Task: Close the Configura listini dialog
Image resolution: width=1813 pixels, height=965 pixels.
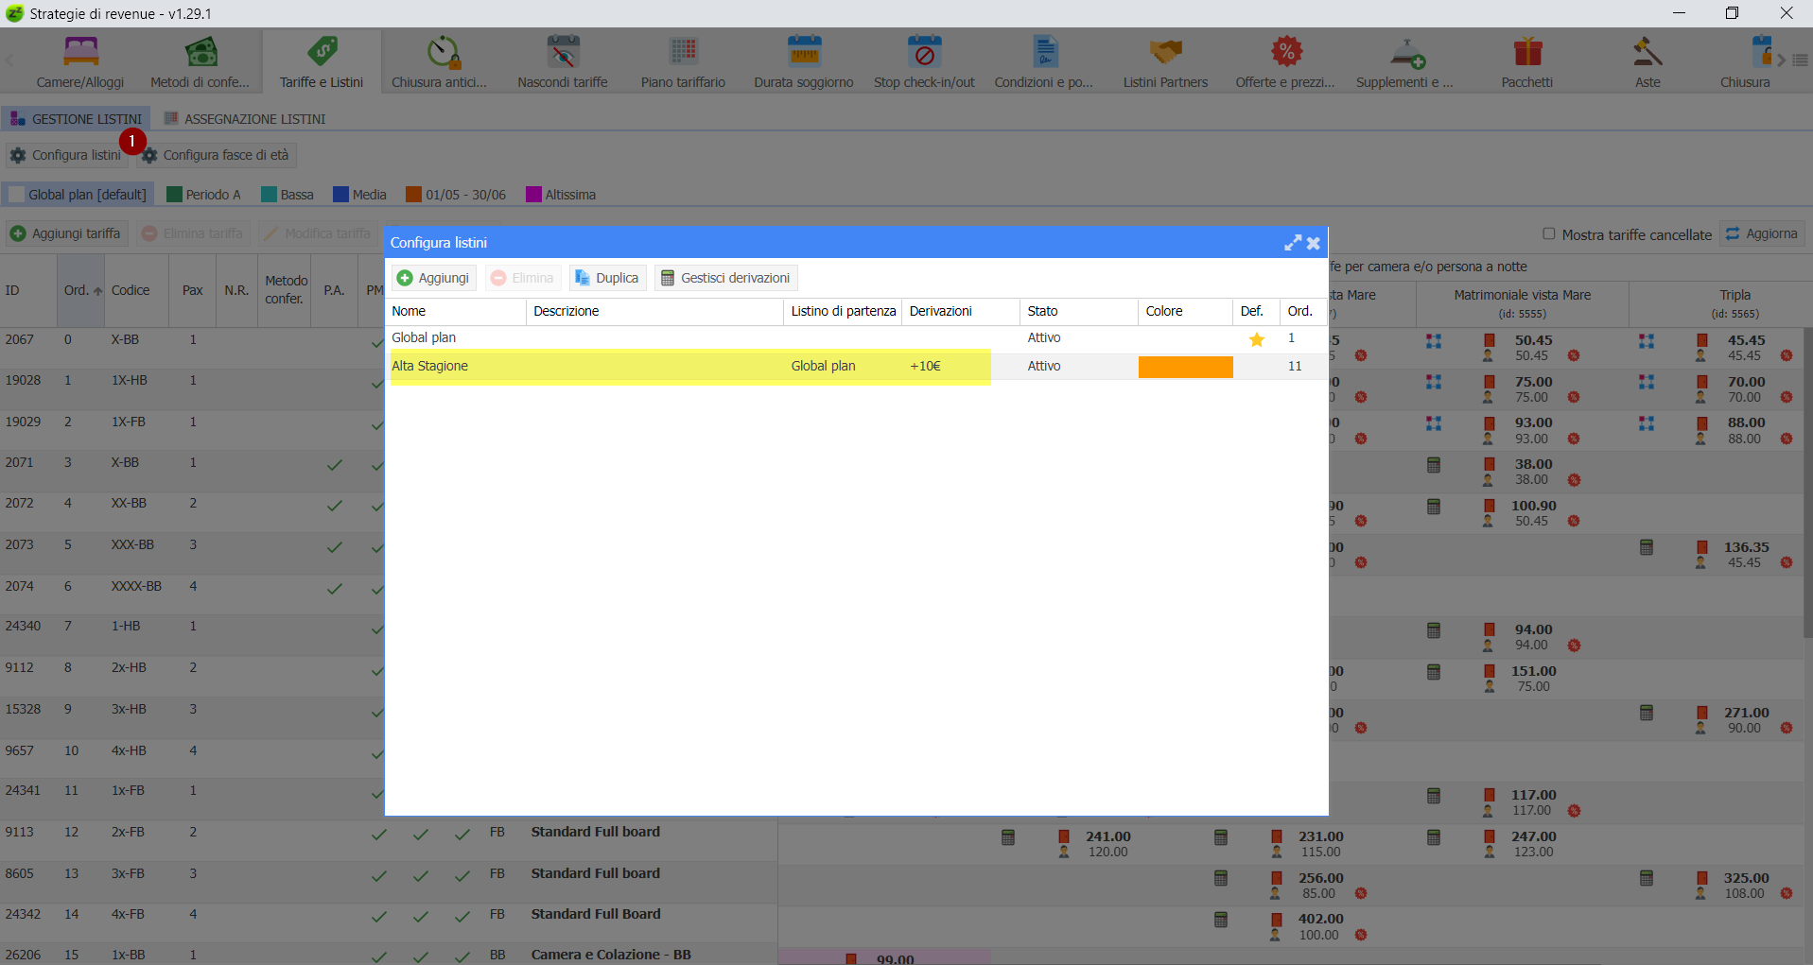Action: pos(1314,243)
